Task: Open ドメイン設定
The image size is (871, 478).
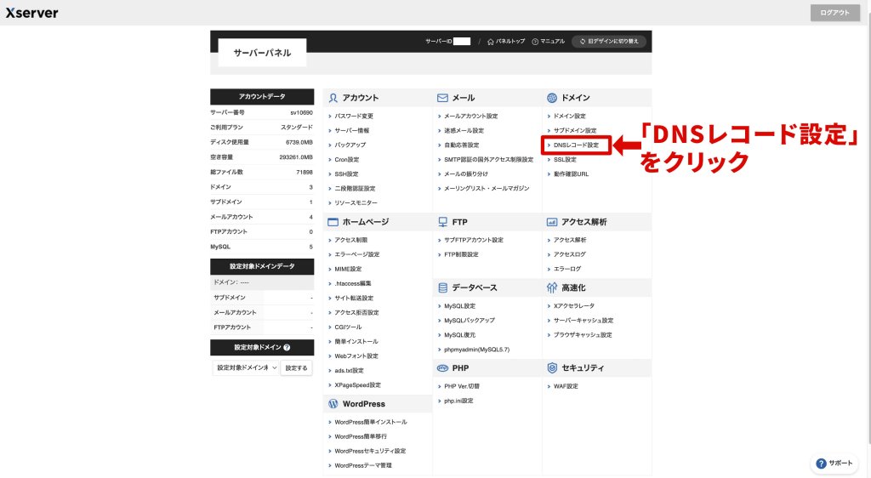Action: coord(569,116)
